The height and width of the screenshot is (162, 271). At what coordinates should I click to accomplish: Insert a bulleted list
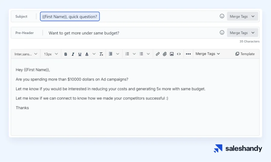(141, 54)
